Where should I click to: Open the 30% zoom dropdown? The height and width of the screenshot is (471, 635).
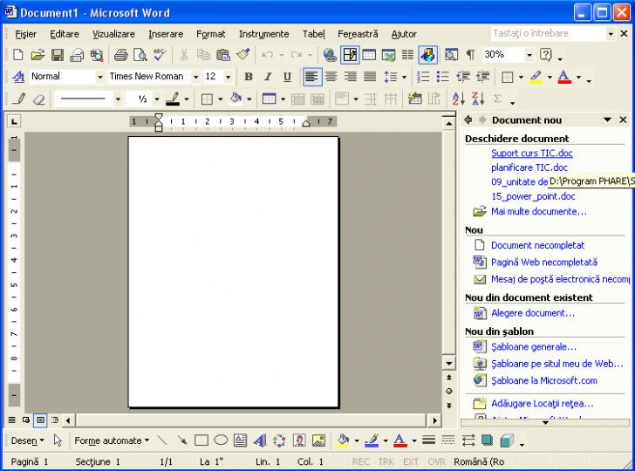click(529, 55)
